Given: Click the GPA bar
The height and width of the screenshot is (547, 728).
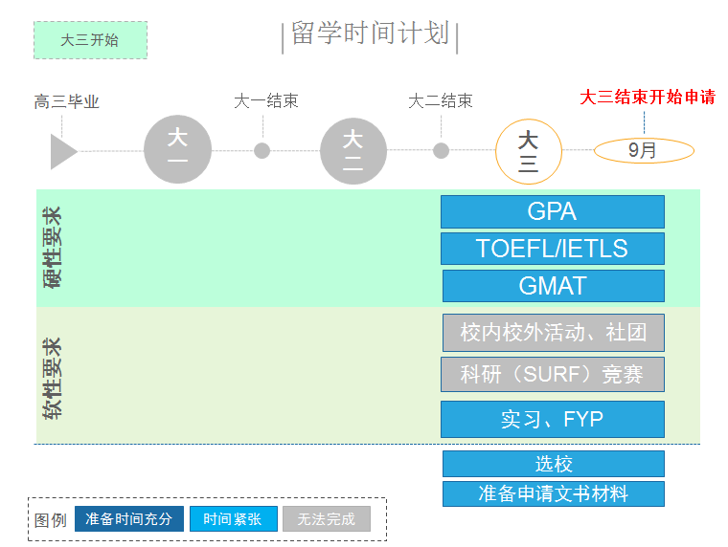Looking at the screenshot, I should (x=553, y=212).
